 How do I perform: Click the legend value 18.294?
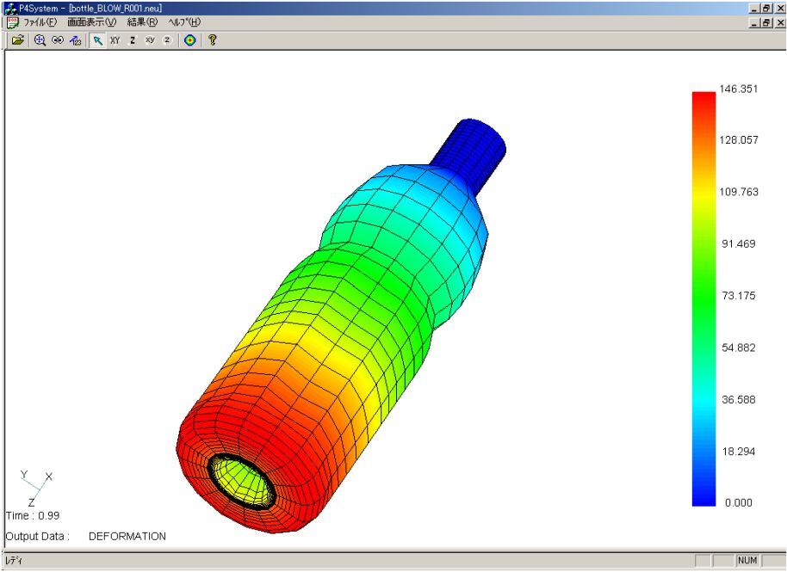click(x=738, y=452)
